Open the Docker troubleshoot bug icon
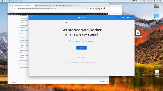Viewport: 163px width, 91px height. 123,17
